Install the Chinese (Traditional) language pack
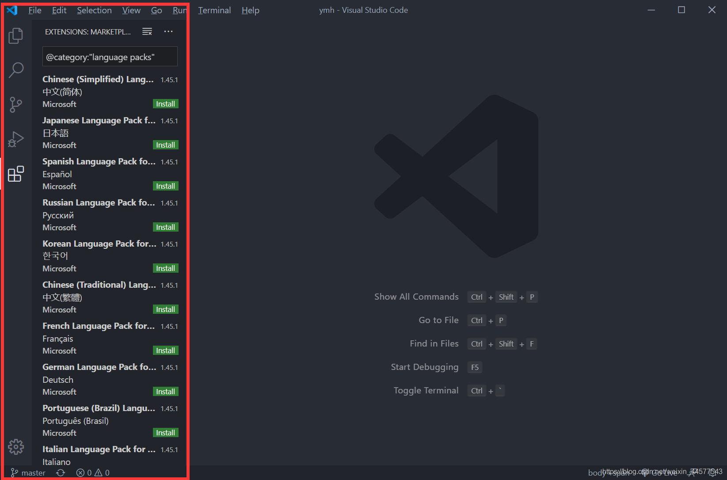 (165, 309)
